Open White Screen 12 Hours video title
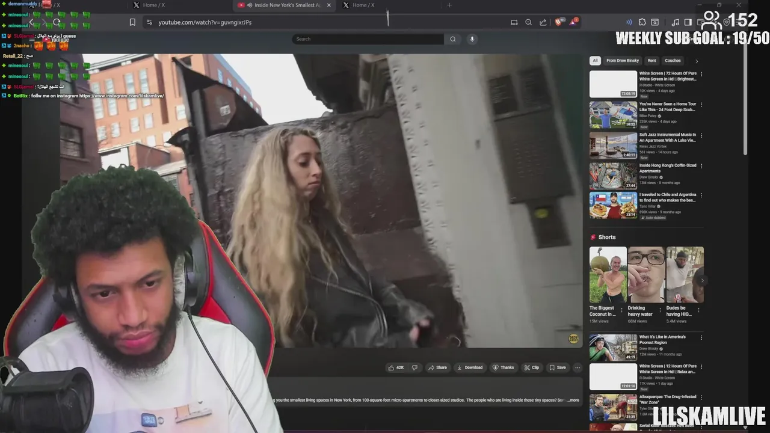Screen dimensions: 770x433 (x=668, y=368)
